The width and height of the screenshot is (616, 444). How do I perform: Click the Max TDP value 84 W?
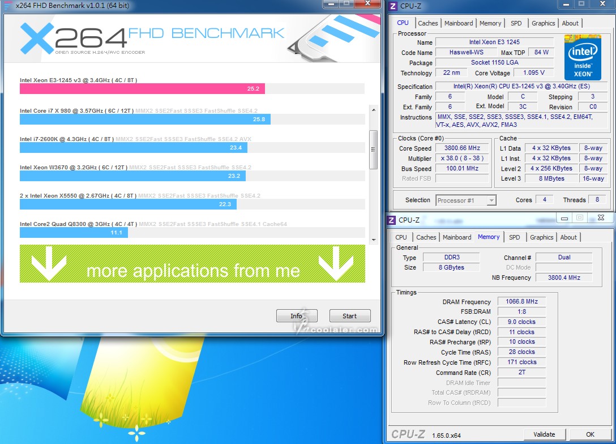click(541, 52)
